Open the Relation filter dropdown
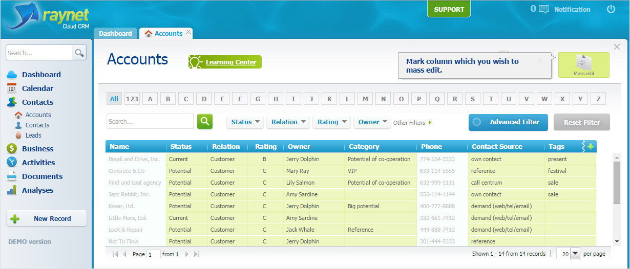The height and width of the screenshot is (269, 630). pos(288,122)
